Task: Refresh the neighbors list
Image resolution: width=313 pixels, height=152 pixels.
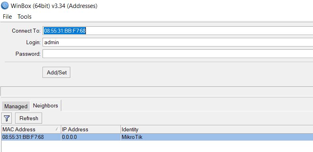Action: pyautogui.click(x=29, y=118)
